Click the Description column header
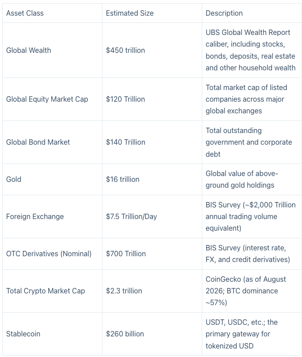This screenshot has width=302, height=357. 224,13
